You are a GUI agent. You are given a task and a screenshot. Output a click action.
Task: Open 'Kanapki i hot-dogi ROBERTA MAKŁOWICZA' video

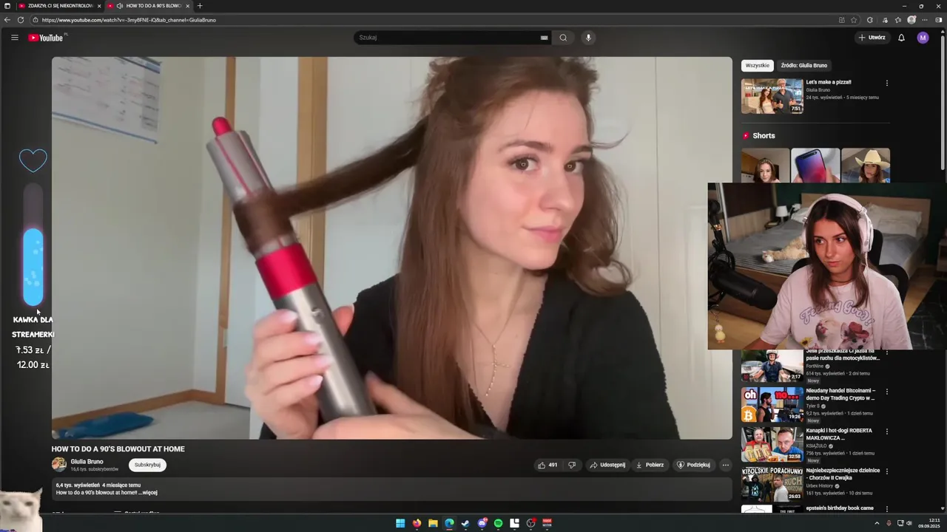(772, 444)
